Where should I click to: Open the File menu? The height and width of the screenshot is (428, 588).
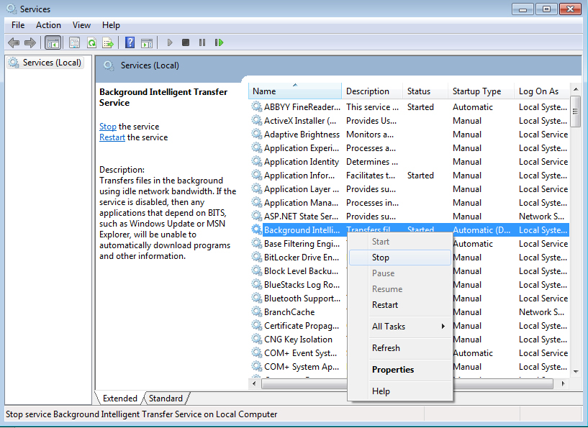(18, 25)
